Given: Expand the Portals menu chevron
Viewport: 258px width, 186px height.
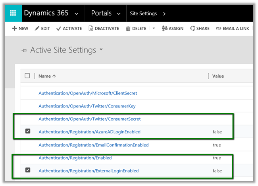Looking at the screenshot, I should coord(119,14).
